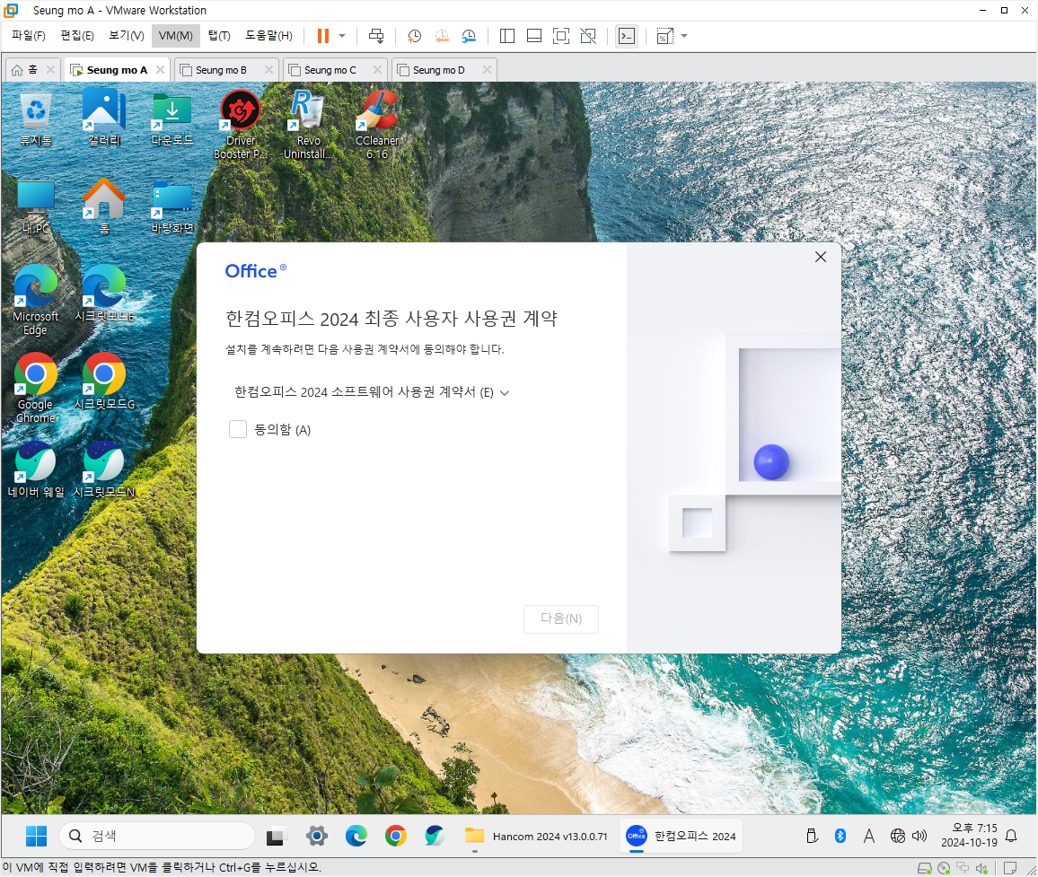Screen dimensions: 1038x877
Task: Revert to snapshot toolbar icon
Action: [442, 36]
